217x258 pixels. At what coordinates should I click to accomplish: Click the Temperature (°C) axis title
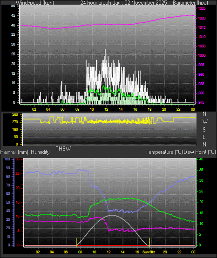pos(164,152)
